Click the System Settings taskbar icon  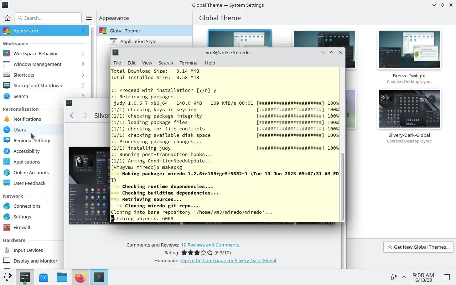coord(25,277)
